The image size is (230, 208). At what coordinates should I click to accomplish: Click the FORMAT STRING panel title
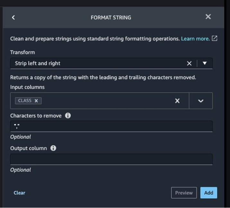111,18
